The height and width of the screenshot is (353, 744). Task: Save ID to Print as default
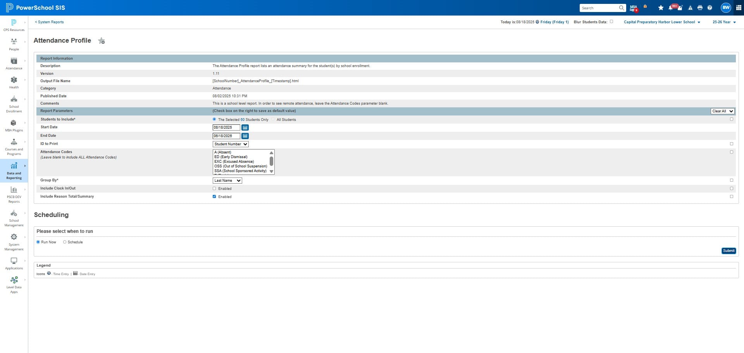pyautogui.click(x=732, y=144)
